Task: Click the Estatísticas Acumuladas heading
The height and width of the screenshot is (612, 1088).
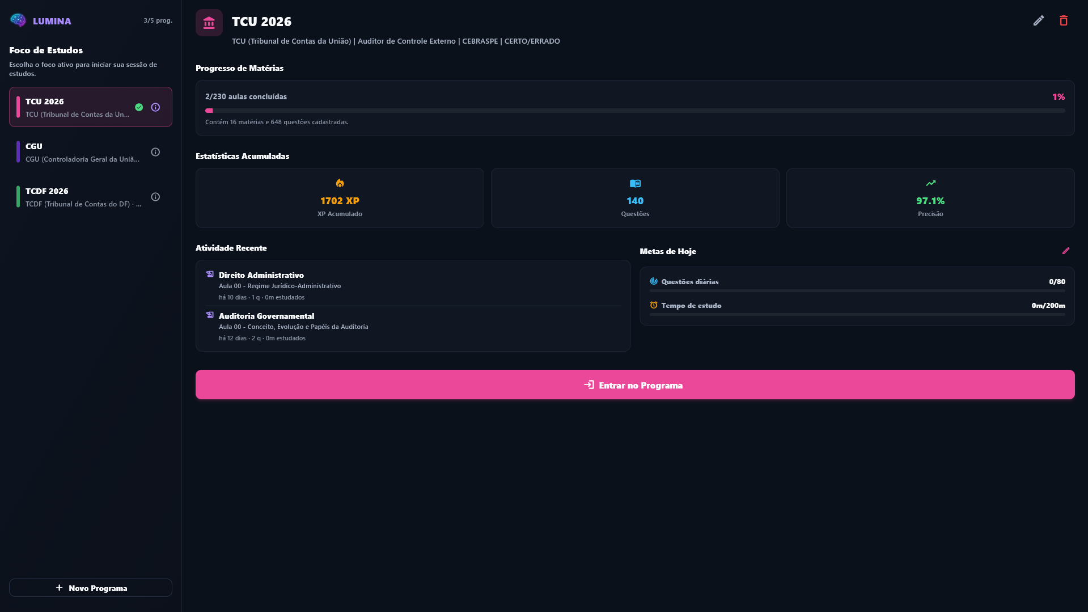Action: (x=242, y=156)
